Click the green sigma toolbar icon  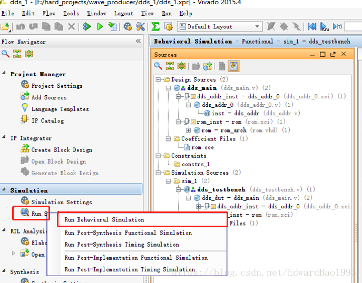point(155,26)
